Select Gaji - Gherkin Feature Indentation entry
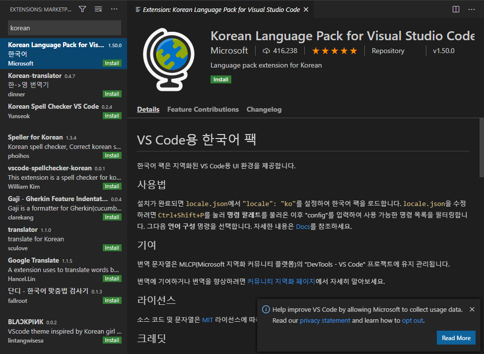 (64, 208)
